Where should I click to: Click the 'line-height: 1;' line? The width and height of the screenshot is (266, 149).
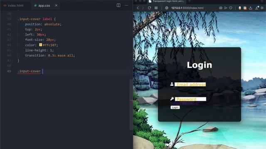tap(39, 50)
